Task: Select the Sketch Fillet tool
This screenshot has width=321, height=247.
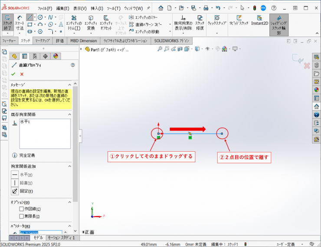Action: [x=51, y=31]
